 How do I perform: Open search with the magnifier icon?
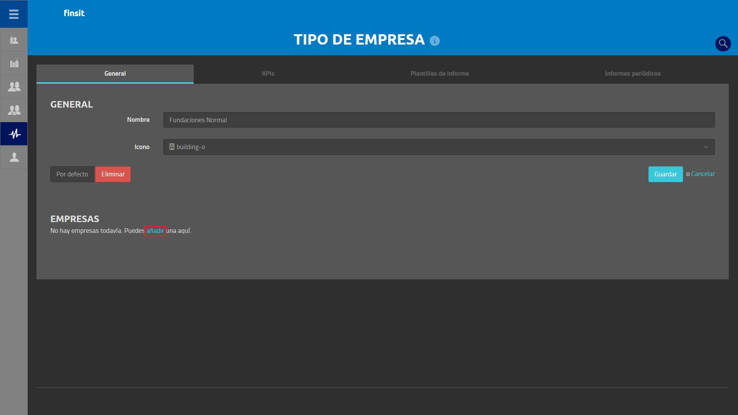tap(723, 43)
